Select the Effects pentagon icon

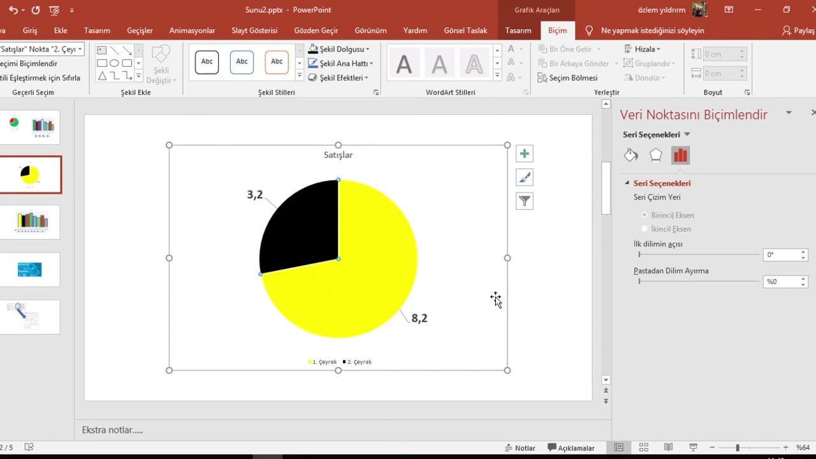655,155
